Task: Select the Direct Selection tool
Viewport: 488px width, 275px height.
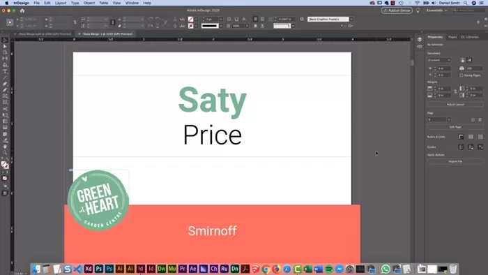Action: 5,46
